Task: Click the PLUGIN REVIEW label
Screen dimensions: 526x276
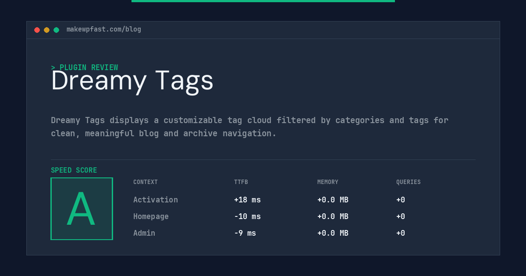Action: pyautogui.click(x=84, y=67)
